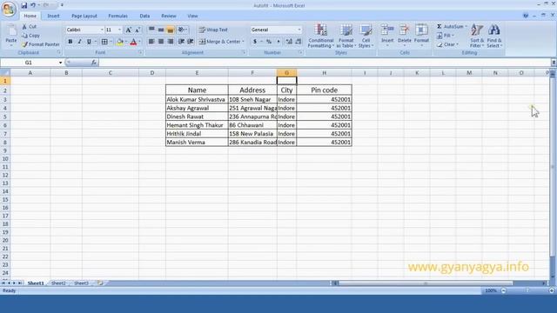Delete cells button

point(404,35)
